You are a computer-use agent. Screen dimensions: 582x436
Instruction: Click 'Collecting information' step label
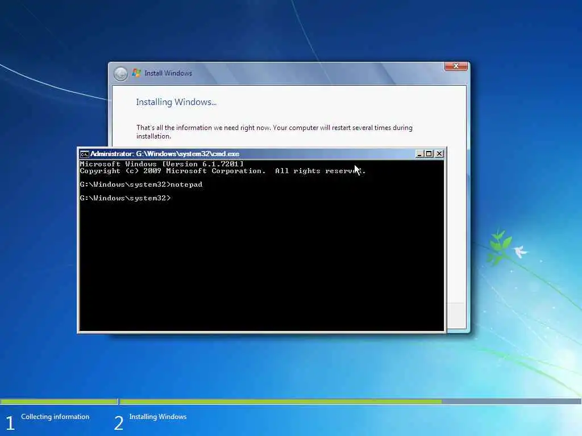point(55,417)
